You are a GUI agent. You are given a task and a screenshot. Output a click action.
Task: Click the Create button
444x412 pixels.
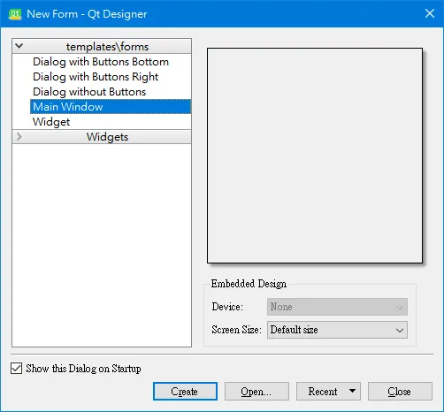tap(185, 392)
